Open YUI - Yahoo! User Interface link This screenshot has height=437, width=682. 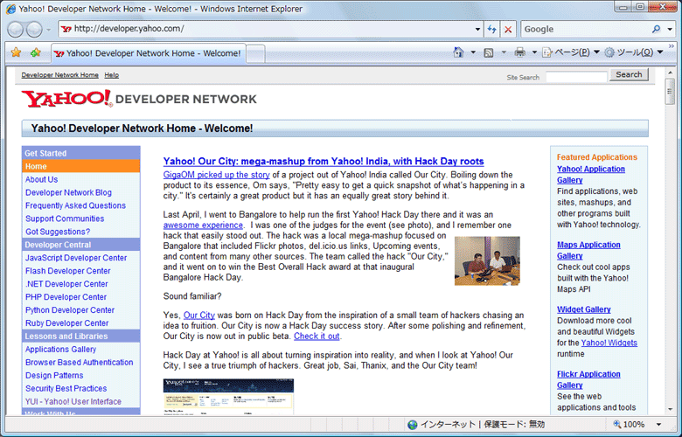coord(73,401)
